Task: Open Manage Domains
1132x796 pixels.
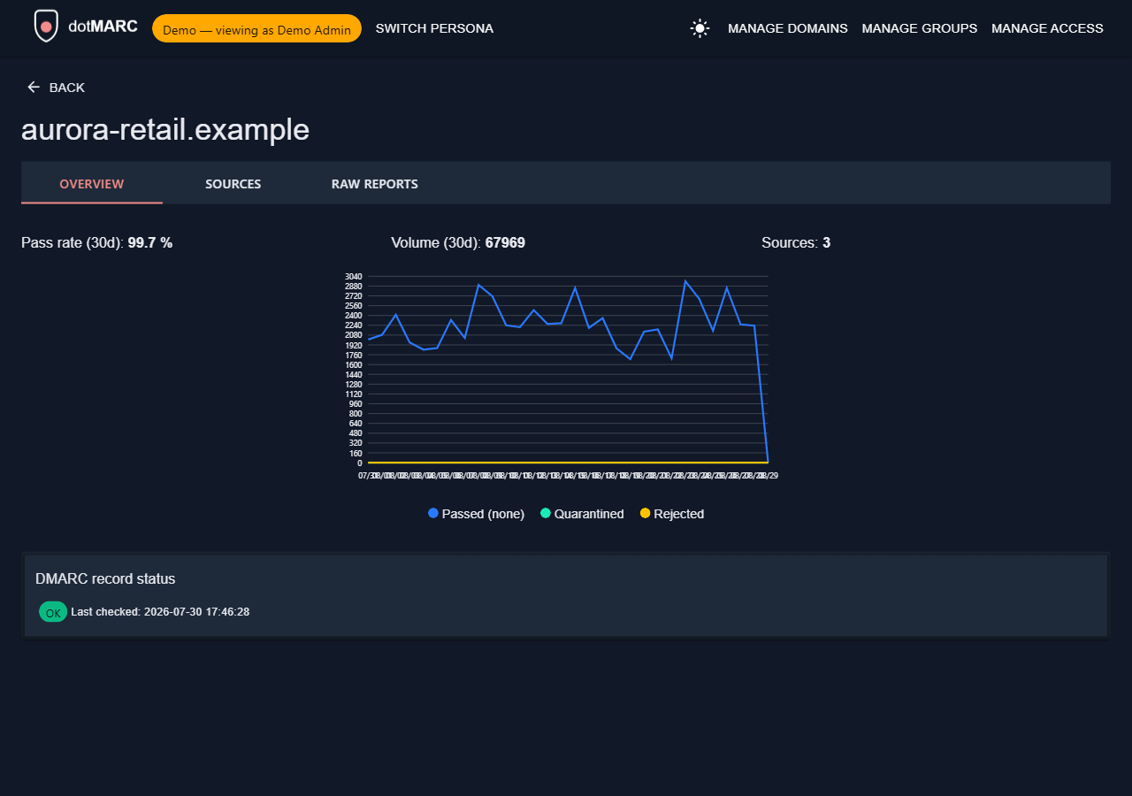Action: coord(788,28)
